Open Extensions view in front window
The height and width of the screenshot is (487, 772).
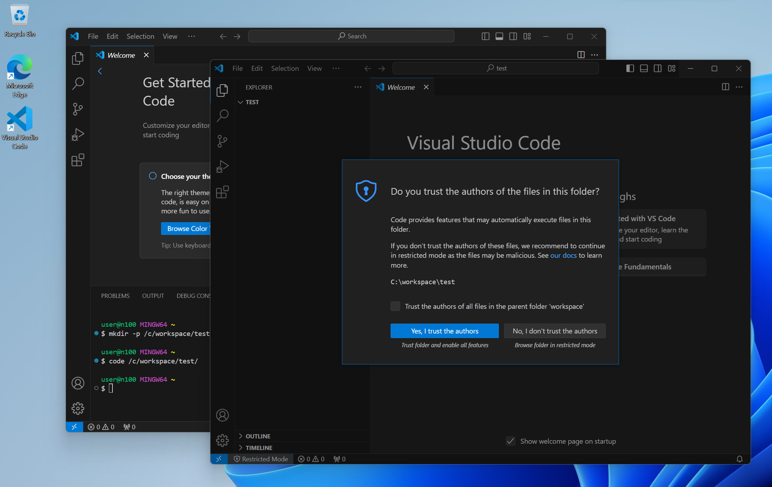click(222, 192)
